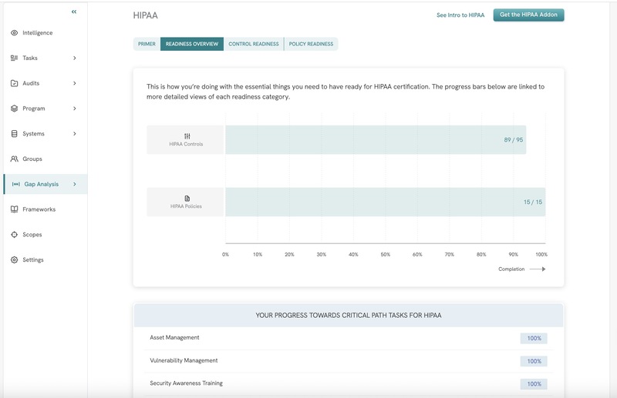Viewport: 617px width, 398px height.
Task: Click the Systems database icon
Action: (14, 134)
